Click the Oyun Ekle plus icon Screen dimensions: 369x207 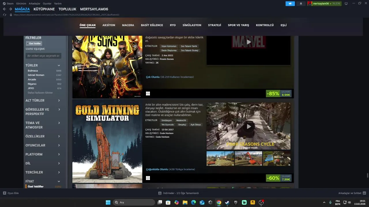4,193
